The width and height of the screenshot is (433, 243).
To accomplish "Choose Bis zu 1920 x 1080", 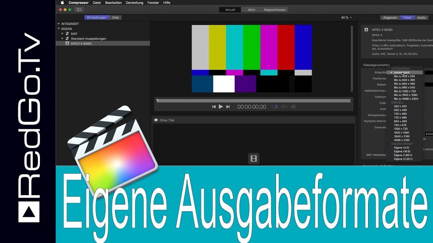I will tap(405, 95).
